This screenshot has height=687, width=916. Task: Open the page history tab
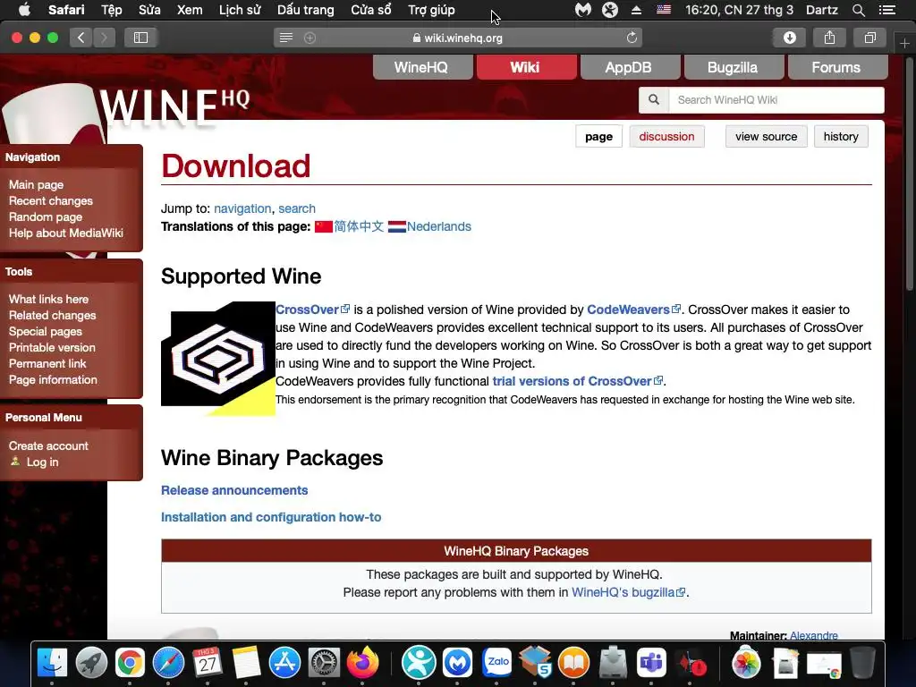[841, 137]
